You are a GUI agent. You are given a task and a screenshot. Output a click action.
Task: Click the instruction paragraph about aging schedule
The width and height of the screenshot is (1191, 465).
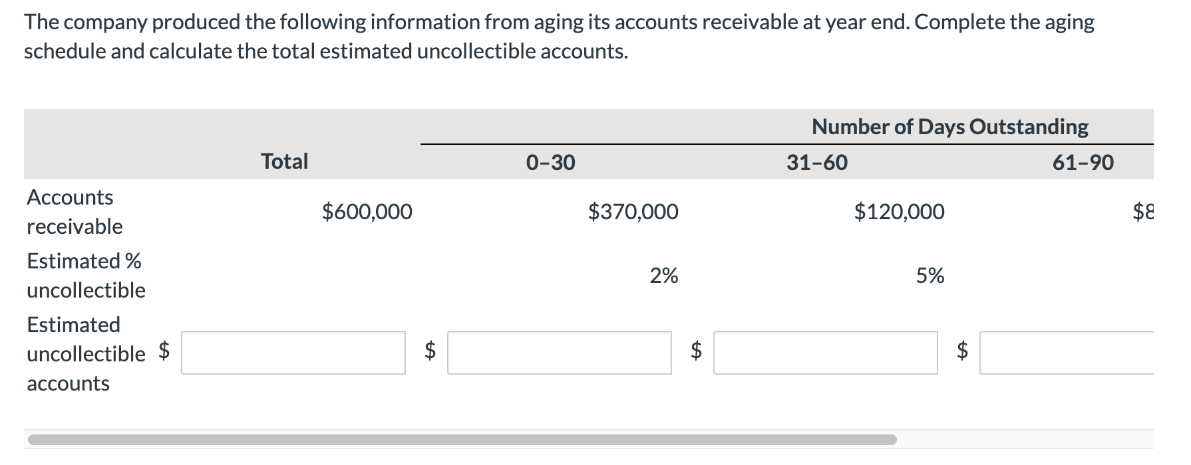click(x=559, y=37)
